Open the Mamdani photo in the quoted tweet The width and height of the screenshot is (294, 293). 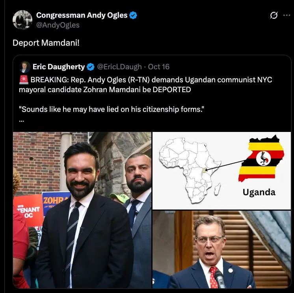(x=82, y=210)
